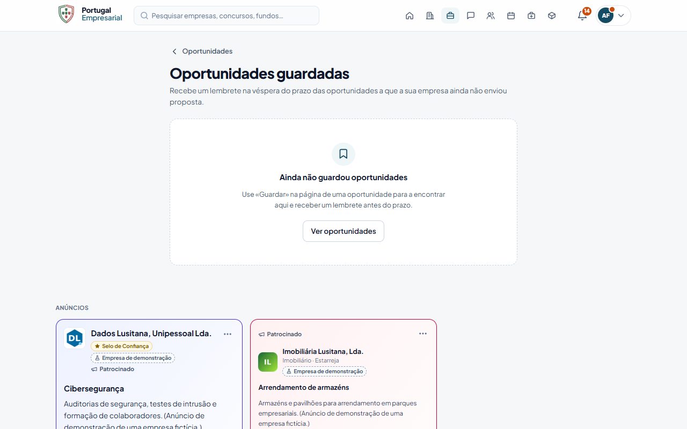Open options menu on Imobiliária Lusitana ad
Screen dimensions: 687x429
[423, 334]
